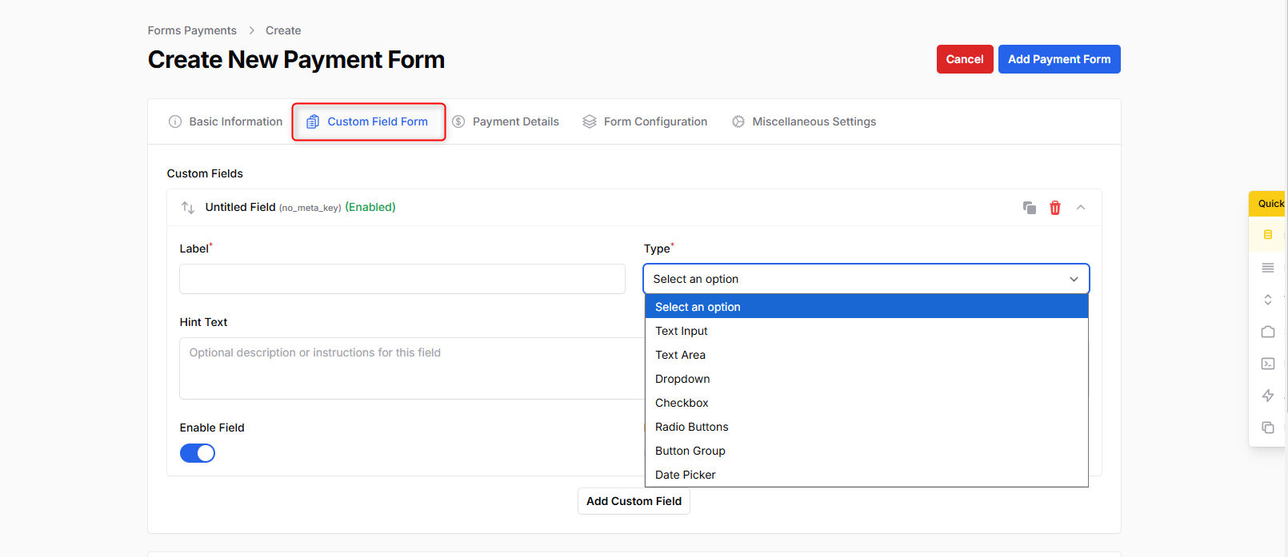Click the copy squares icon in Quick sidebar
This screenshot has width=1288, height=557.
point(1268,428)
